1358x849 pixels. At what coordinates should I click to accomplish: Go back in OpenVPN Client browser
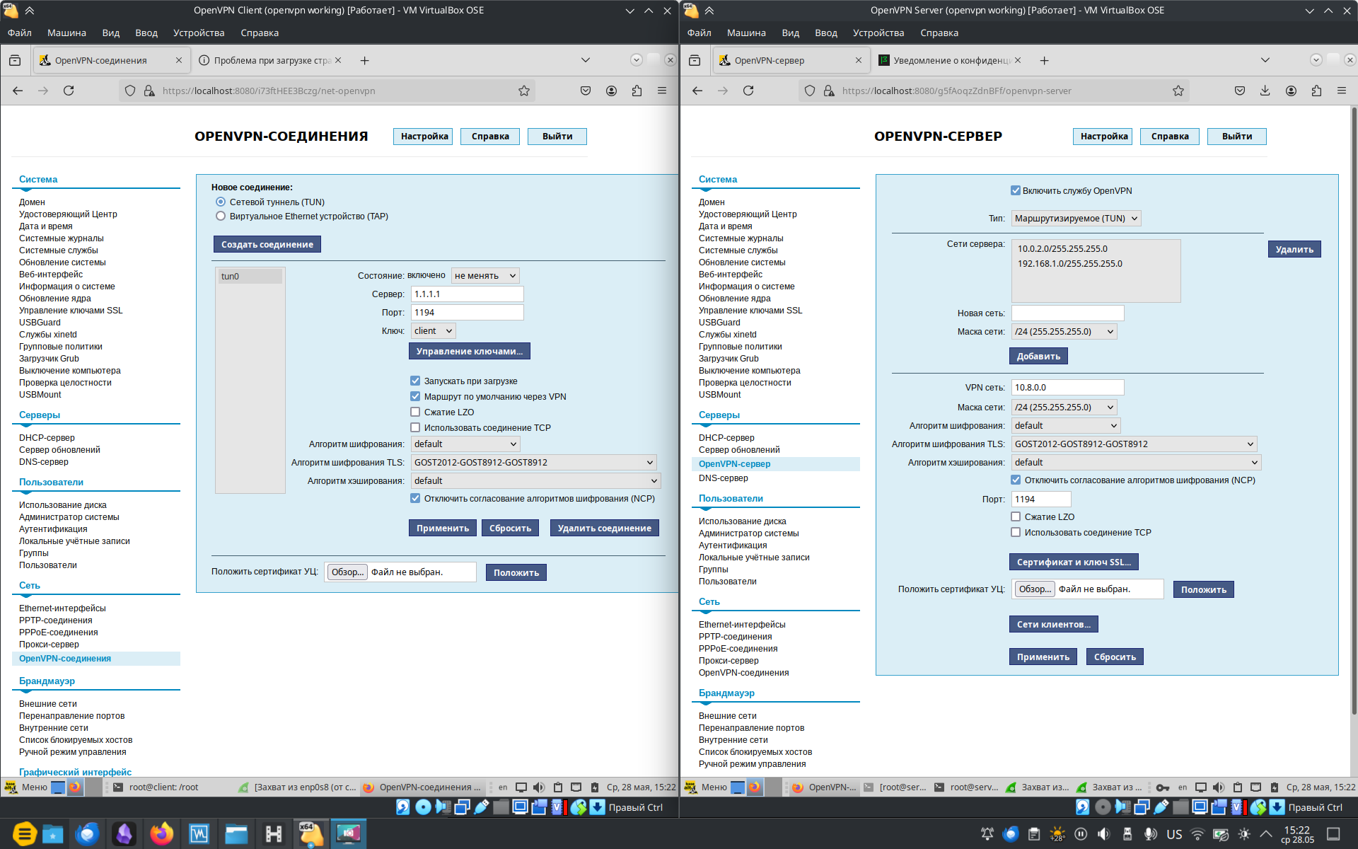(x=18, y=91)
